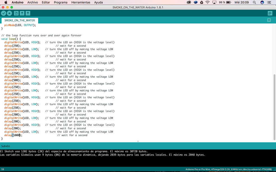
Task: Open the Ayuda menu
Action: [x=98, y=2]
